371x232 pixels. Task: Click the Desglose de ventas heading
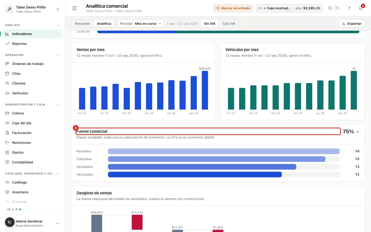94,193
